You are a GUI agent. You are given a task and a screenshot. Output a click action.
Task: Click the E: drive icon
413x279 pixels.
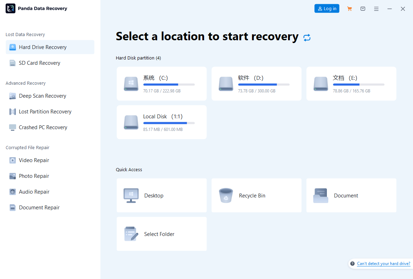click(x=321, y=84)
